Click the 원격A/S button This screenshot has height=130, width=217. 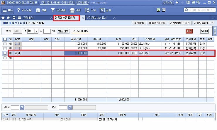click(168, 2)
